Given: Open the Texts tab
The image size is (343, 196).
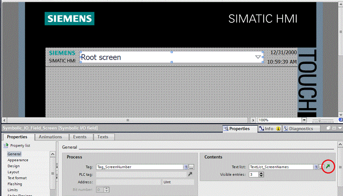Looking at the screenshot, I should [x=103, y=137].
